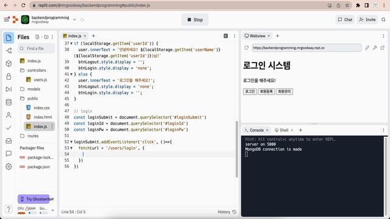The height and width of the screenshot is (219, 390).
Task: Collapse code fold arrow on line 53
Action: pos(71,148)
